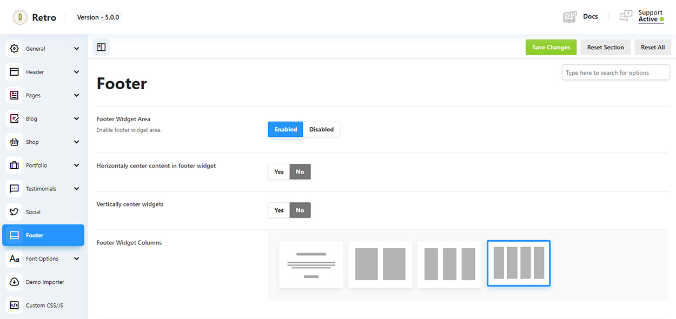The height and width of the screenshot is (319, 676).
Task: Focus the options search field
Action: [616, 73]
